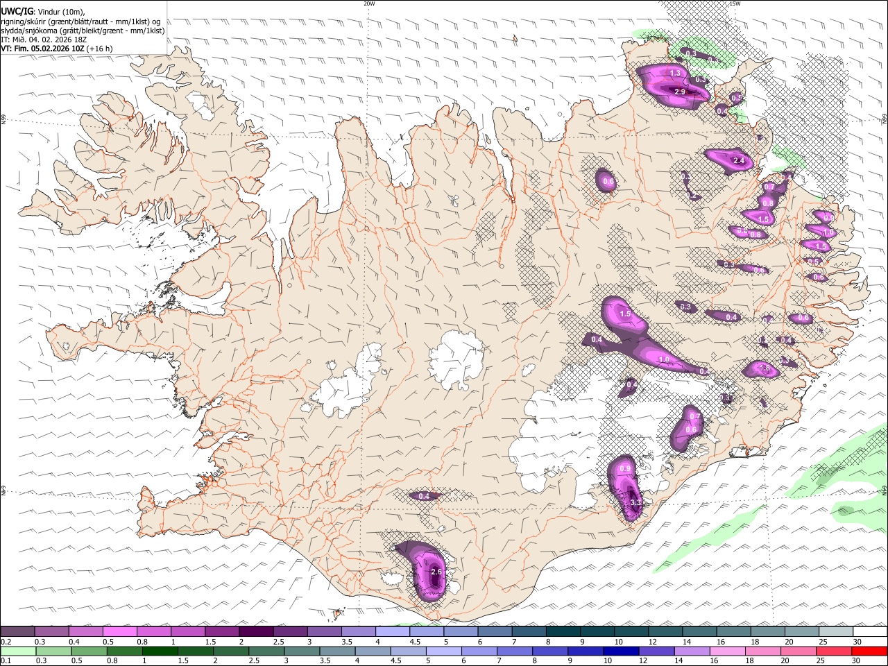Click the 3.3 snowfall value in the southeast

[635, 502]
